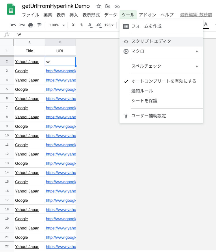Select the URL header cell

pyautogui.click(x=60, y=51)
